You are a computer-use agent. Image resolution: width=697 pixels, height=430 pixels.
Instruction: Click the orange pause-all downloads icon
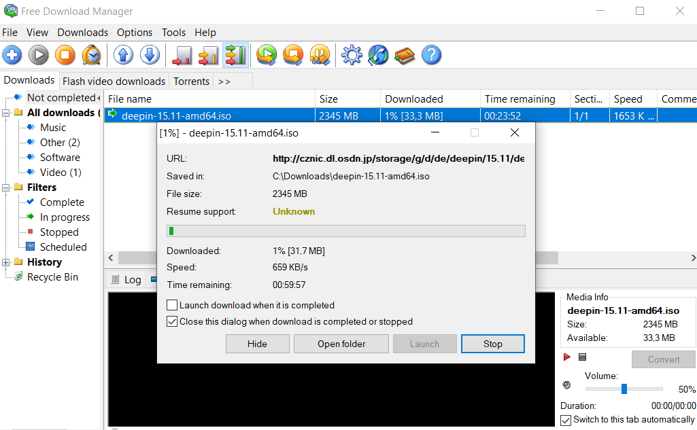coord(320,55)
